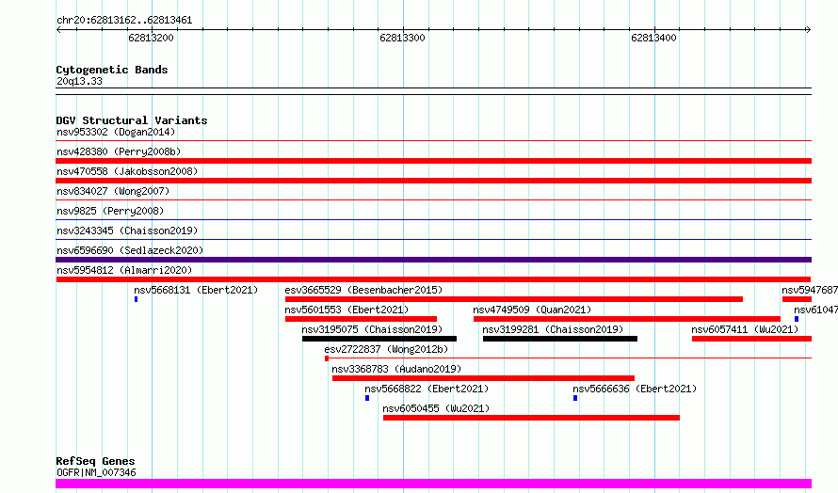Click the nsv3243345 (Chaisson2019) label

[127, 231]
